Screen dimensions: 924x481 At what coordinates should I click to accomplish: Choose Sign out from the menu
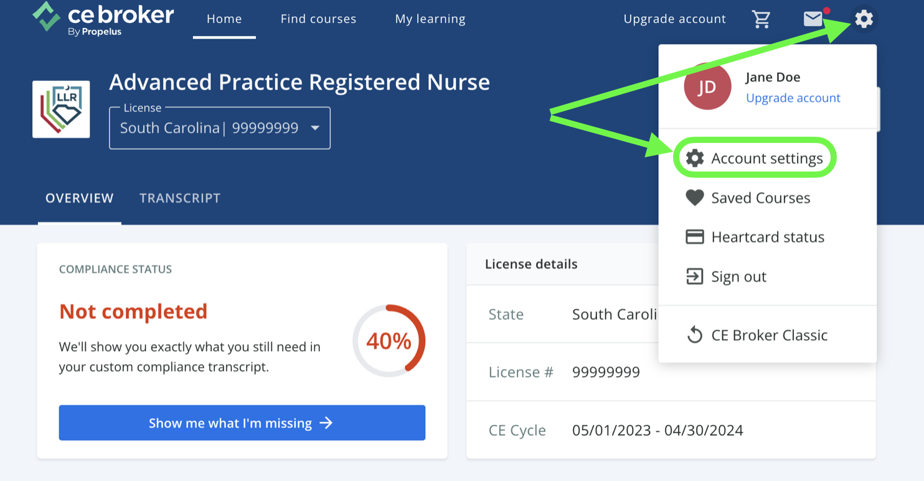point(767,277)
